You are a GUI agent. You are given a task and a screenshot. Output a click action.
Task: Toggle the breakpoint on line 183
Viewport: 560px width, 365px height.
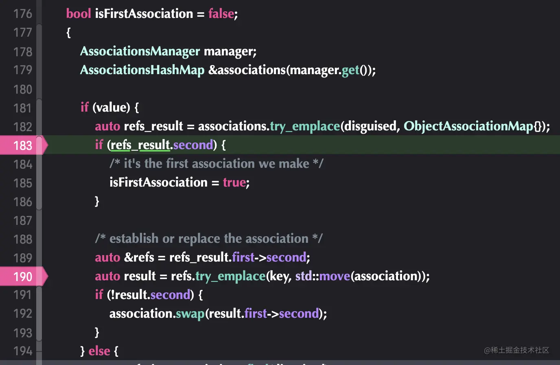pyautogui.click(x=24, y=145)
